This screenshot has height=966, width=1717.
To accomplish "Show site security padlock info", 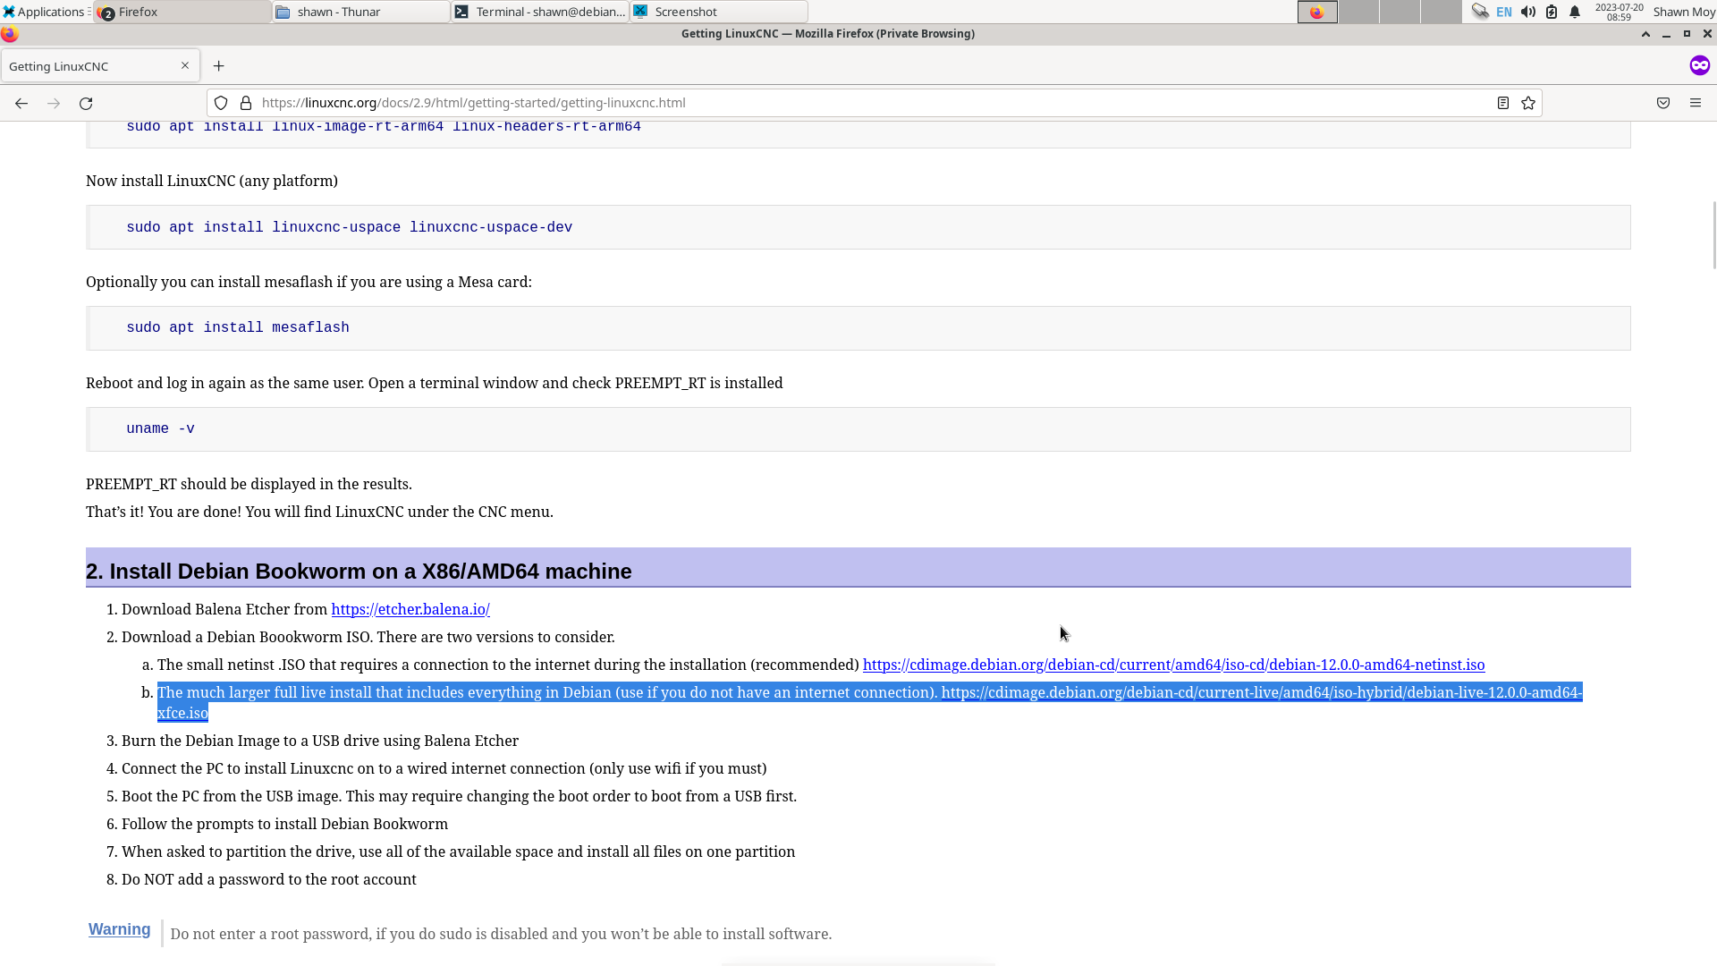I will (x=246, y=103).
